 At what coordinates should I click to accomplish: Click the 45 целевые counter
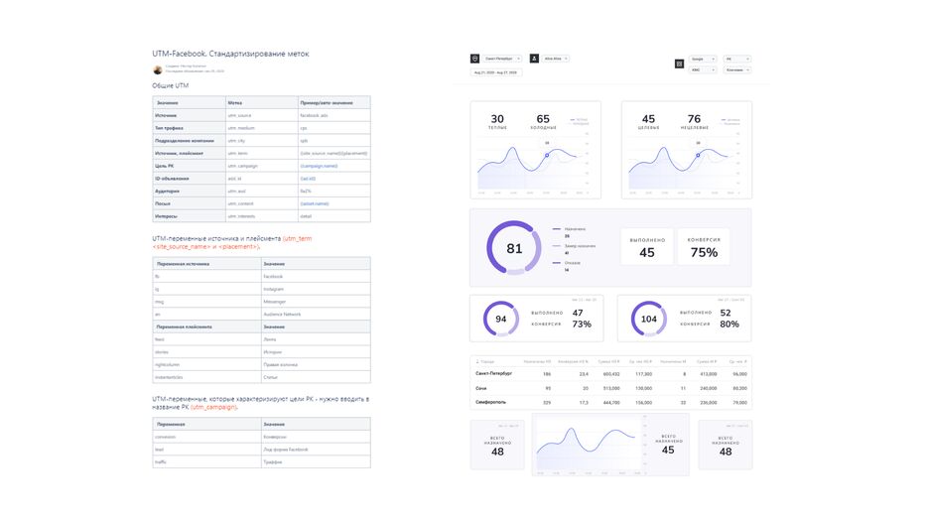point(648,121)
